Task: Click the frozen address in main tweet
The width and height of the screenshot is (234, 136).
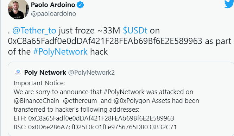Action: 105,41
